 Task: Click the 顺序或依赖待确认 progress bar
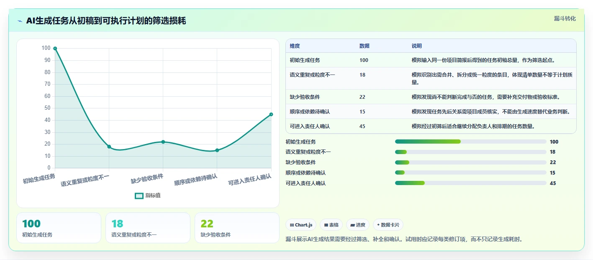(x=471, y=172)
